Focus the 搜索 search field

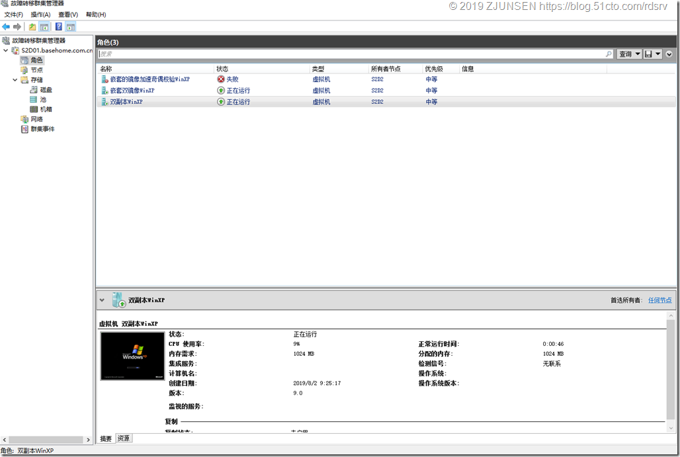(x=351, y=54)
